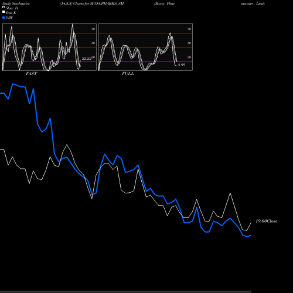Click the blue OBV legend swatch
Viewport: 293px width, 293px height.
pyautogui.click(x=4, y=18)
